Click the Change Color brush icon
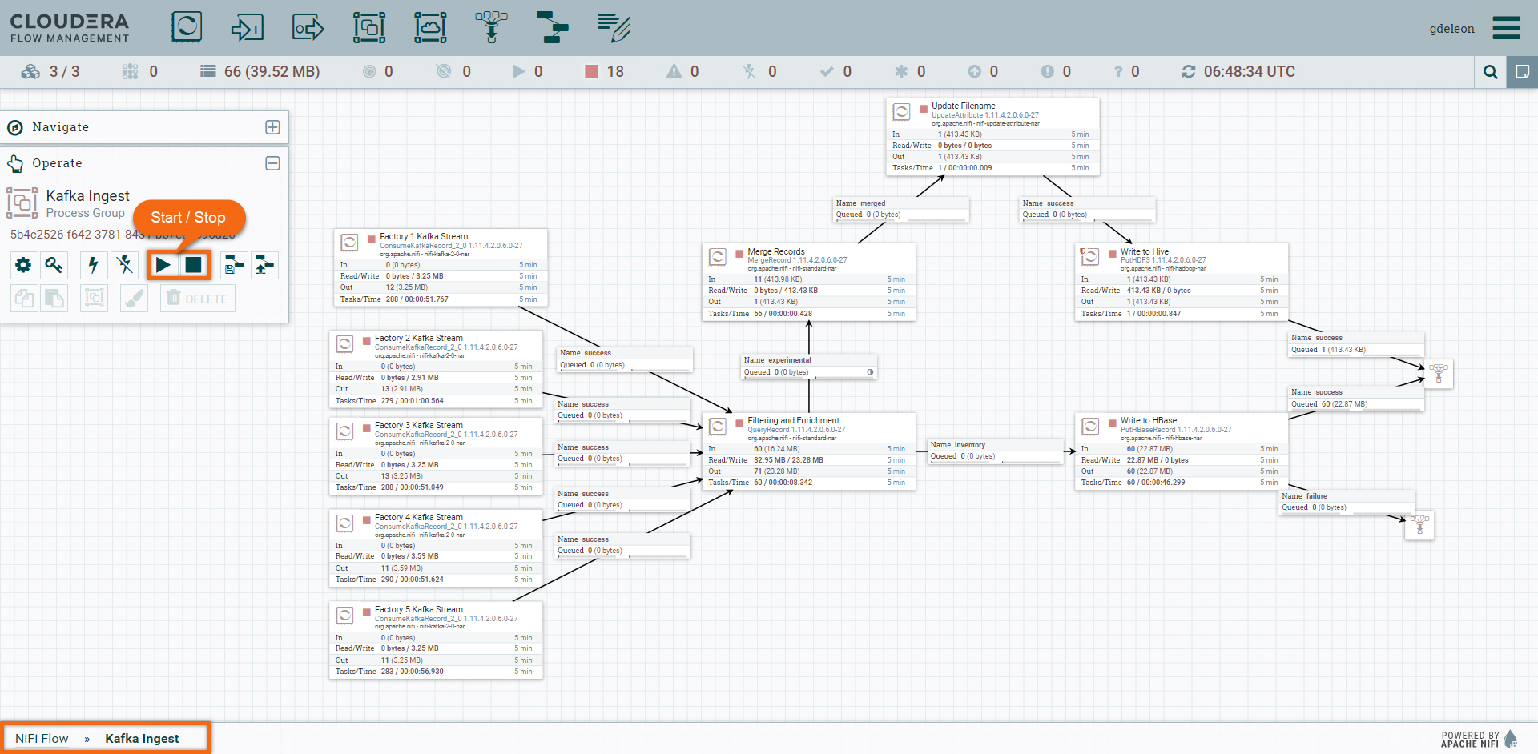This screenshot has width=1538, height=754. (134, 299)
